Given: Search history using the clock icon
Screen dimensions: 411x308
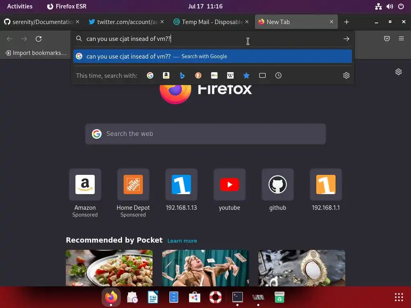Looking at the screenshot, I should tap(279, 75).
